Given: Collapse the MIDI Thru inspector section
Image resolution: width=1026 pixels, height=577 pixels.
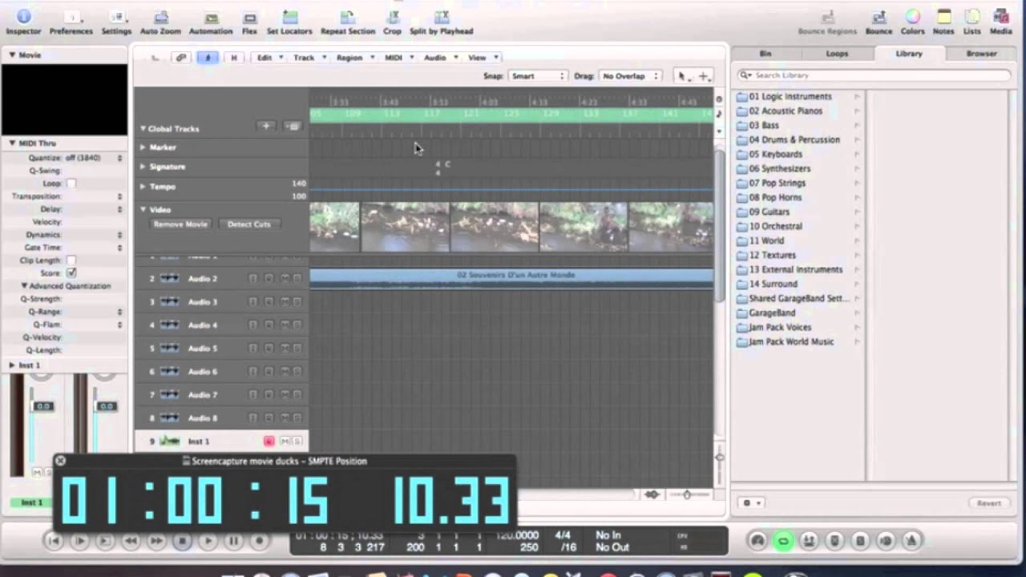Looking at the screenshot, I should pyautogui.click(x=12, y=143).
